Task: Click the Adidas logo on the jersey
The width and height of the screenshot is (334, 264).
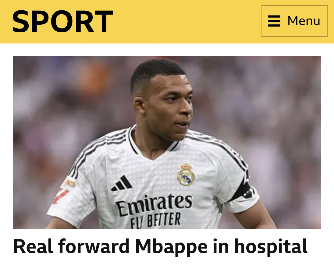Action: point(122,183)
